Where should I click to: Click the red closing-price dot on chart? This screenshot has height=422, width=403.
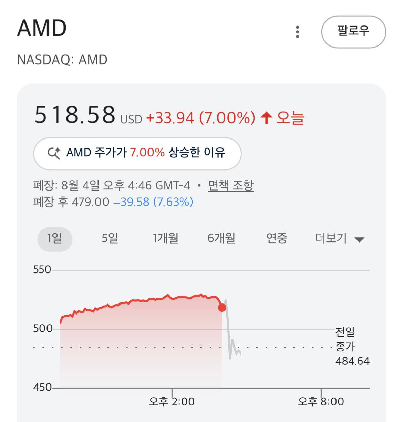point(222,307)
